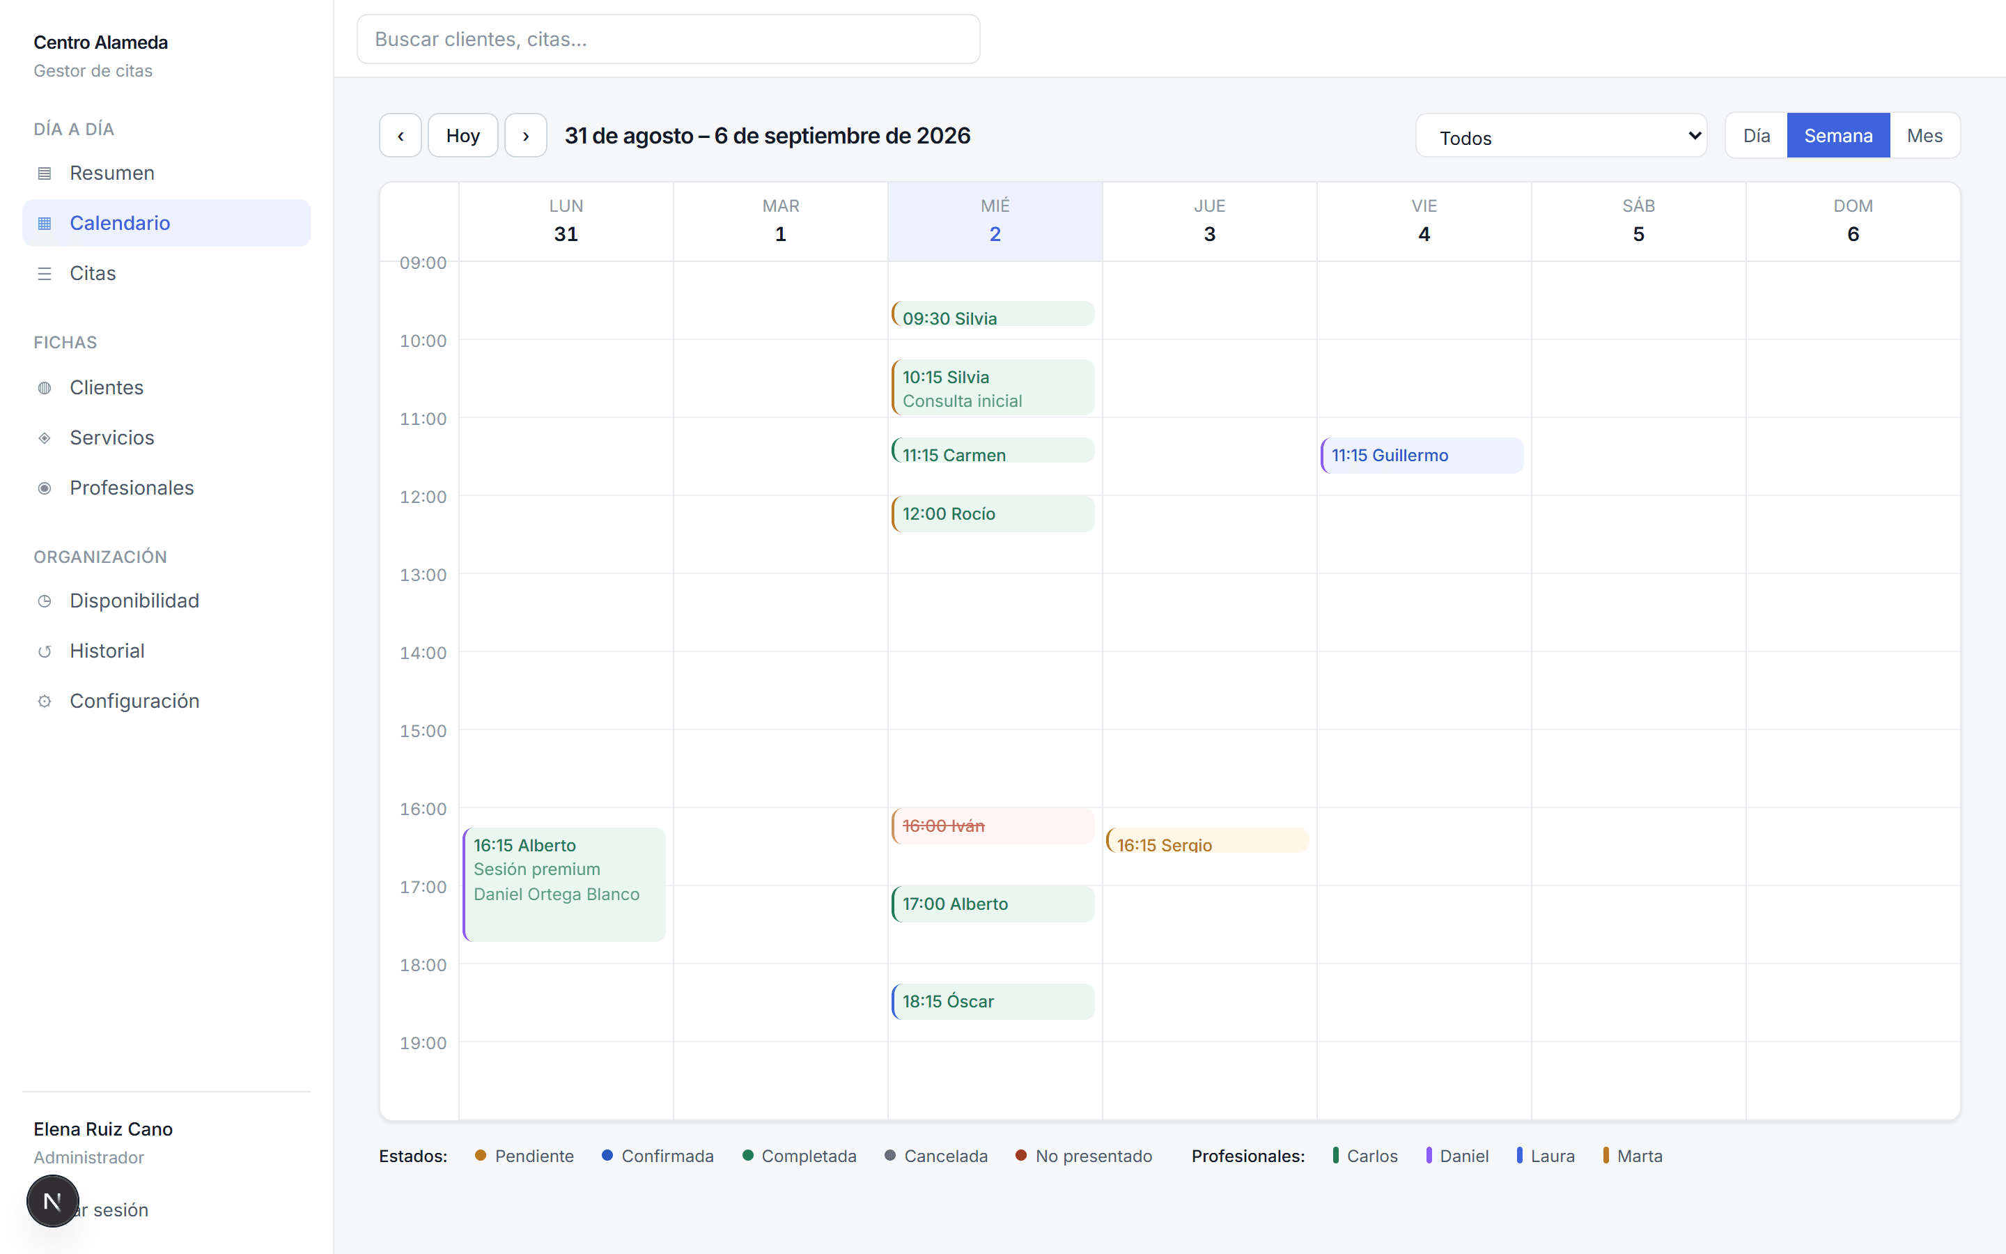
Task: Click the No presentado legend dot
Action: coord(1021,1155)
